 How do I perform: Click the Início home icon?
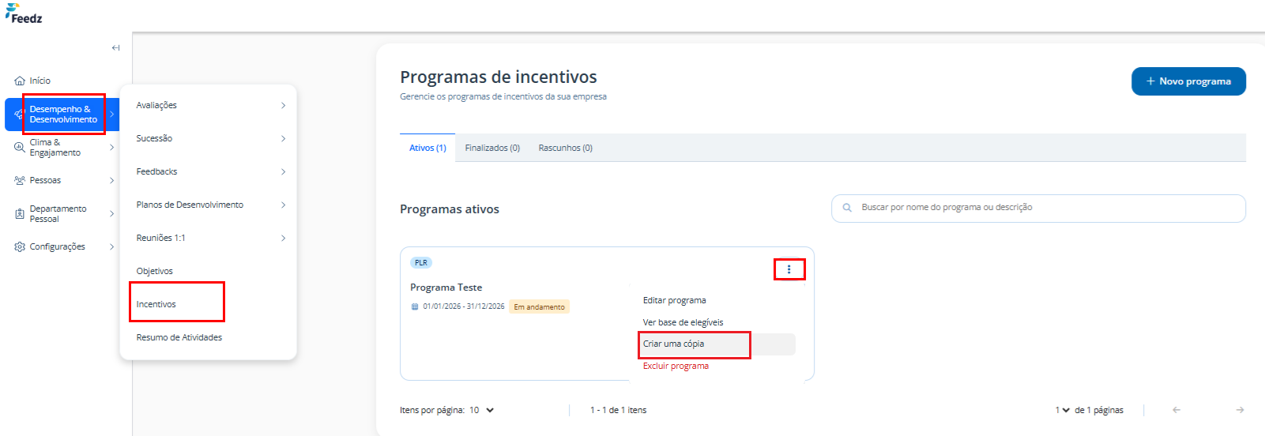pos(20,81)
